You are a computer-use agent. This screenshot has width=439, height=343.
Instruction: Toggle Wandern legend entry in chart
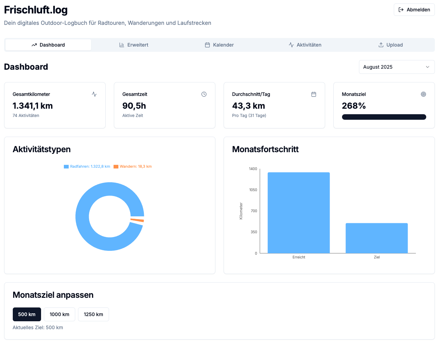(x=133, y=166)
